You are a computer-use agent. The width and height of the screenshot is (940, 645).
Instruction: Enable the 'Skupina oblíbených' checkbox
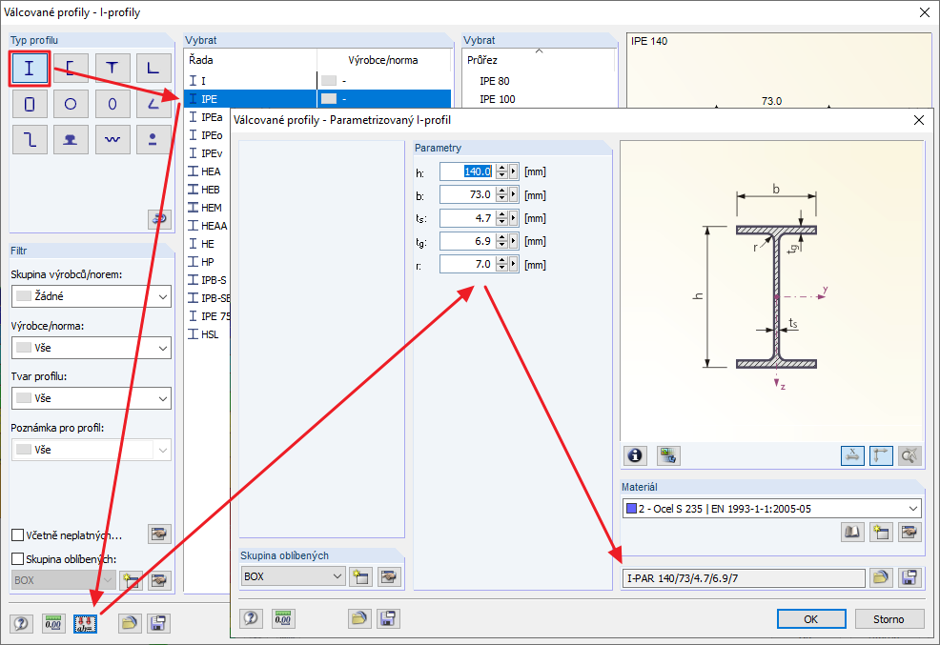coord(18,558)
